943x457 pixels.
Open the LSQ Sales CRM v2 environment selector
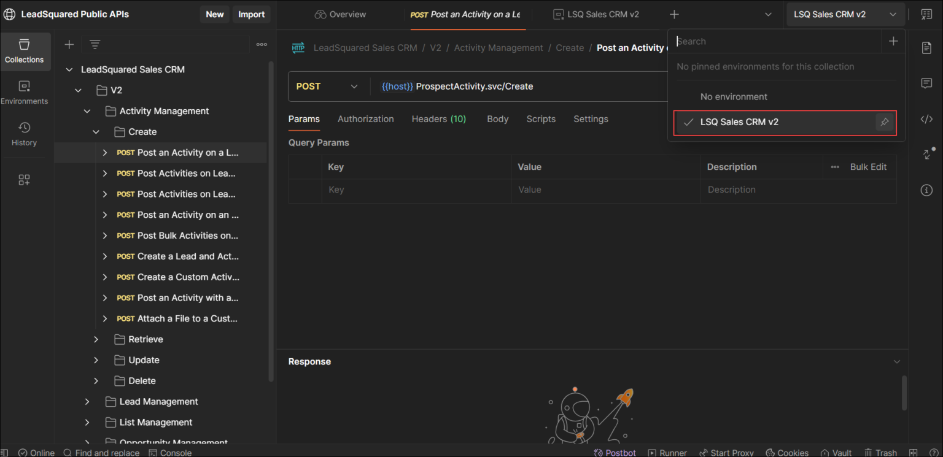pos(845,14)
